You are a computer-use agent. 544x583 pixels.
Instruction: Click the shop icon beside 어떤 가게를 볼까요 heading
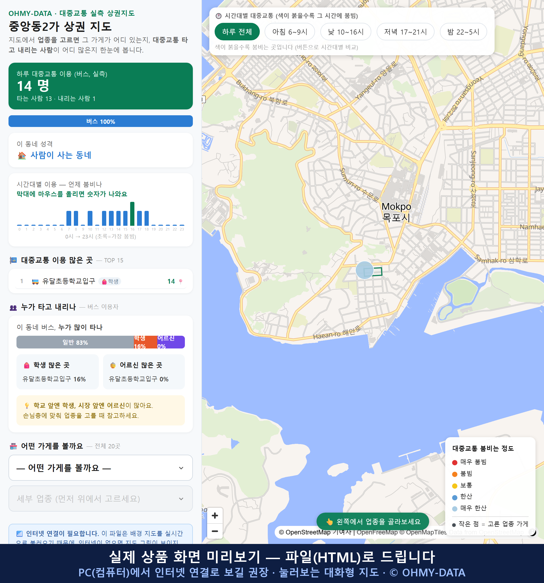pyautogui.click(x=13, y=446)
